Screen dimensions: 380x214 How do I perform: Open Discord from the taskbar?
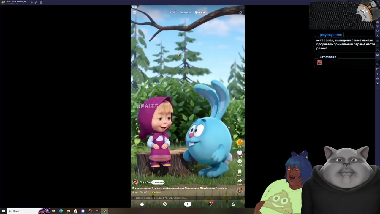pos(83,211)
